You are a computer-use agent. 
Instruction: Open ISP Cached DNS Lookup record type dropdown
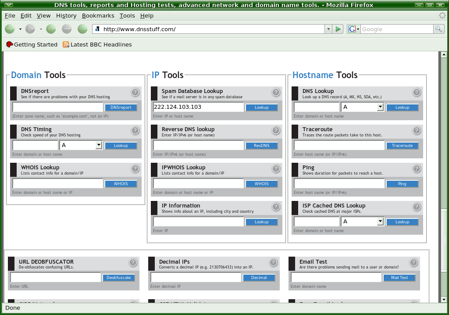pyautogui.click(x=362, y=222)
